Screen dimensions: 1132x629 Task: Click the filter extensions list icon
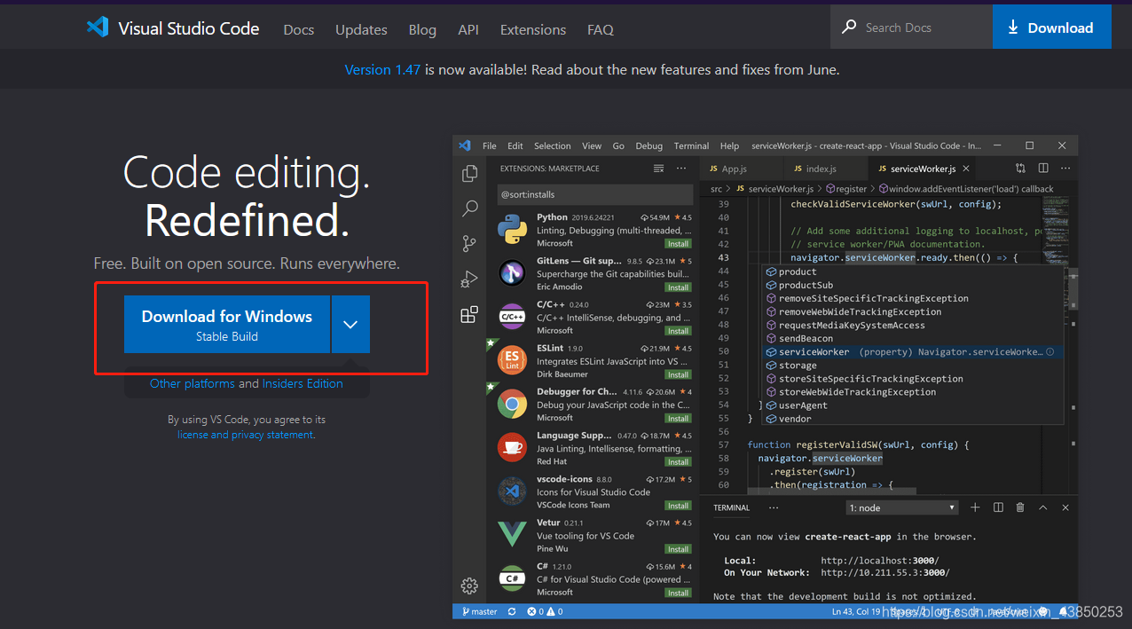pos(658,169)
